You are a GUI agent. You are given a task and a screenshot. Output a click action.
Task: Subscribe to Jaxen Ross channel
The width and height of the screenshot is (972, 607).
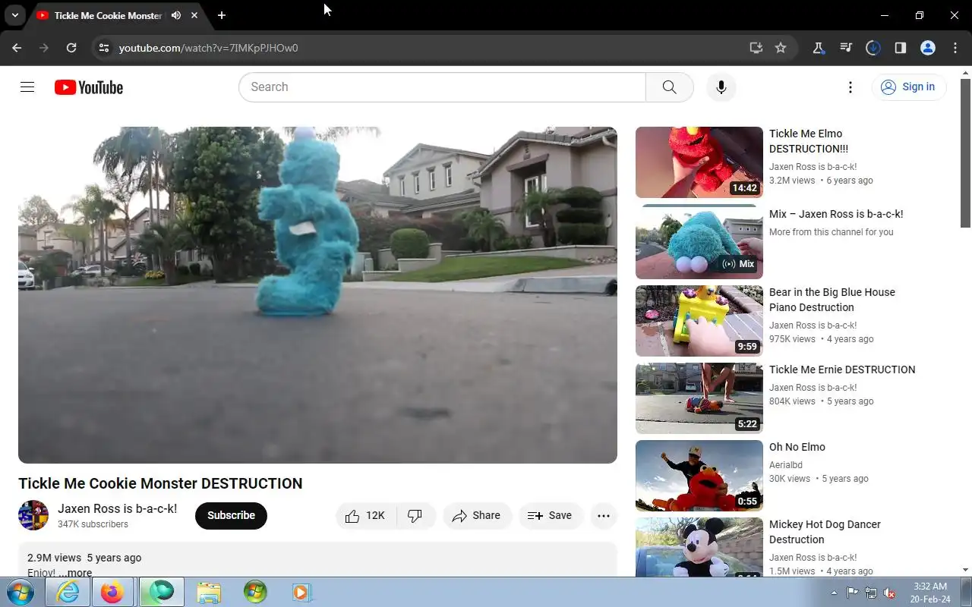click(x=231, y=516)
